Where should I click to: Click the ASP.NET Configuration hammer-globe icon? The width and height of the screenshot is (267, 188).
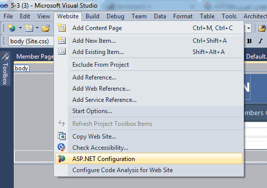pos(62,158)
